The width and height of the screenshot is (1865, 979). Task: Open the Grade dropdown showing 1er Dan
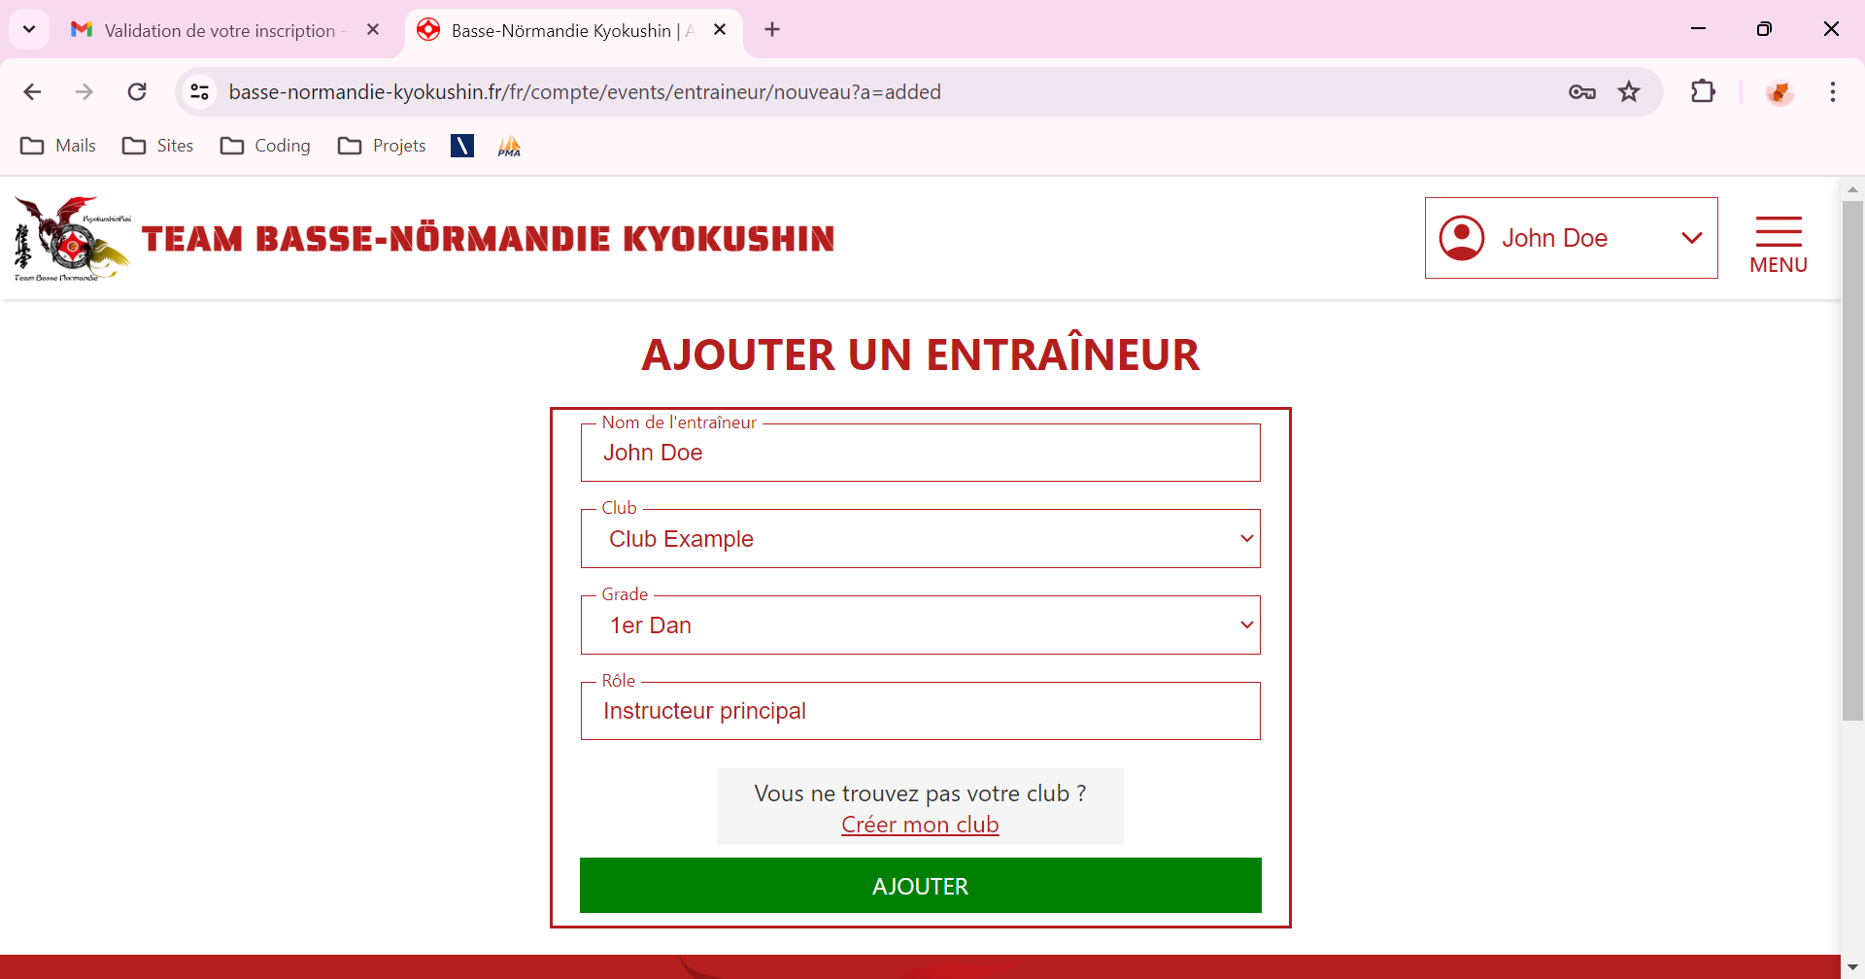[x=920, y=625]
